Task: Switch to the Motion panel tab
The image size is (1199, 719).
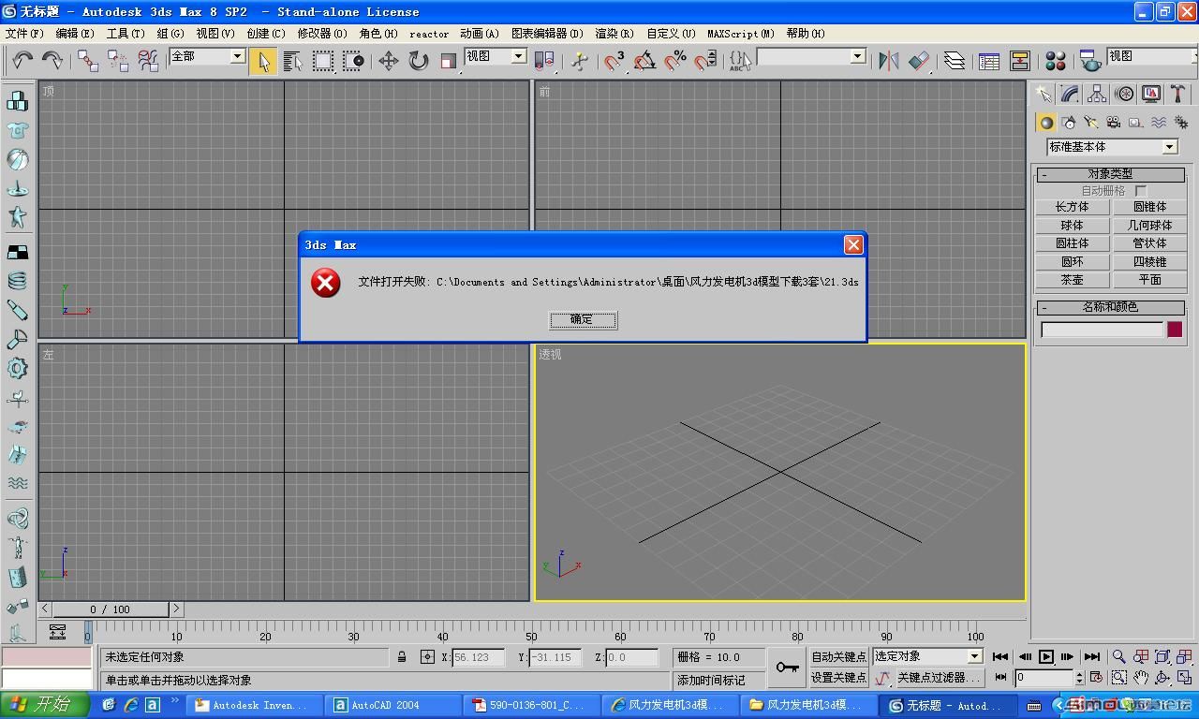Action: pos(1124,94)
